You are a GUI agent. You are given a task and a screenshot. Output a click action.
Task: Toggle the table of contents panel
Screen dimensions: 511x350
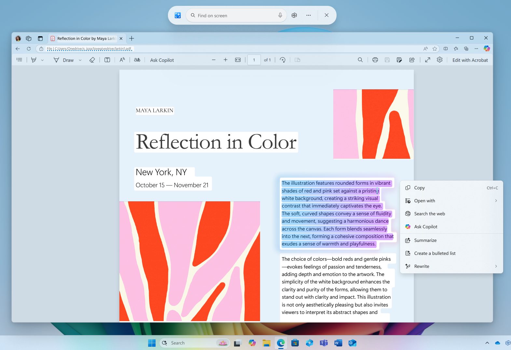[x=20, y=60]
